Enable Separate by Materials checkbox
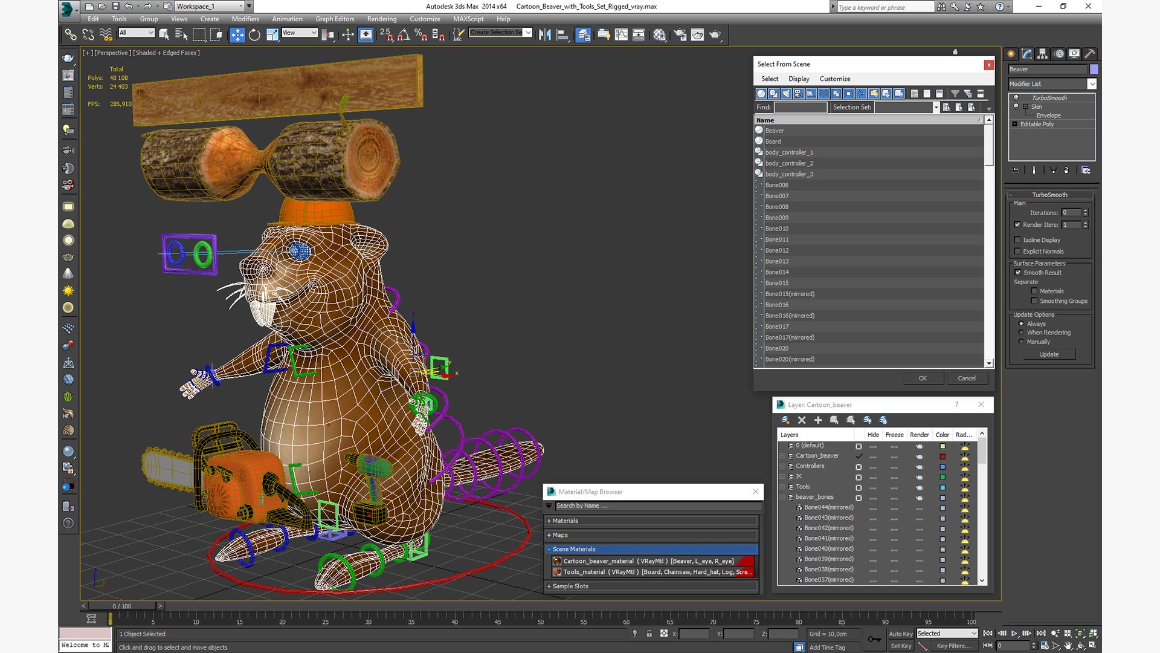 1034,291
